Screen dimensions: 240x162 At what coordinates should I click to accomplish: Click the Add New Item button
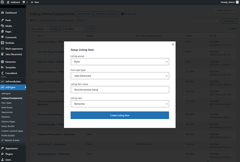coord(84,14)
